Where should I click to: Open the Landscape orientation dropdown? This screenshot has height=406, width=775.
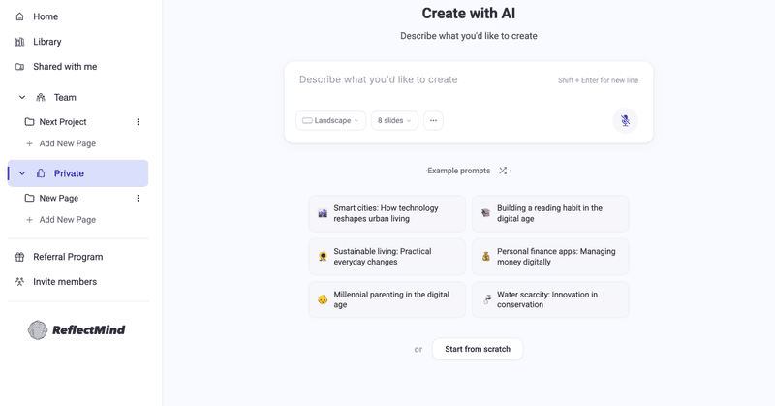(x=330, y=121)
